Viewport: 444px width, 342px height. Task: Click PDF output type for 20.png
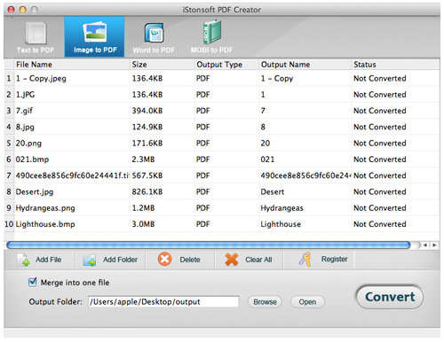pyautogui.click(x=203, y=144)
